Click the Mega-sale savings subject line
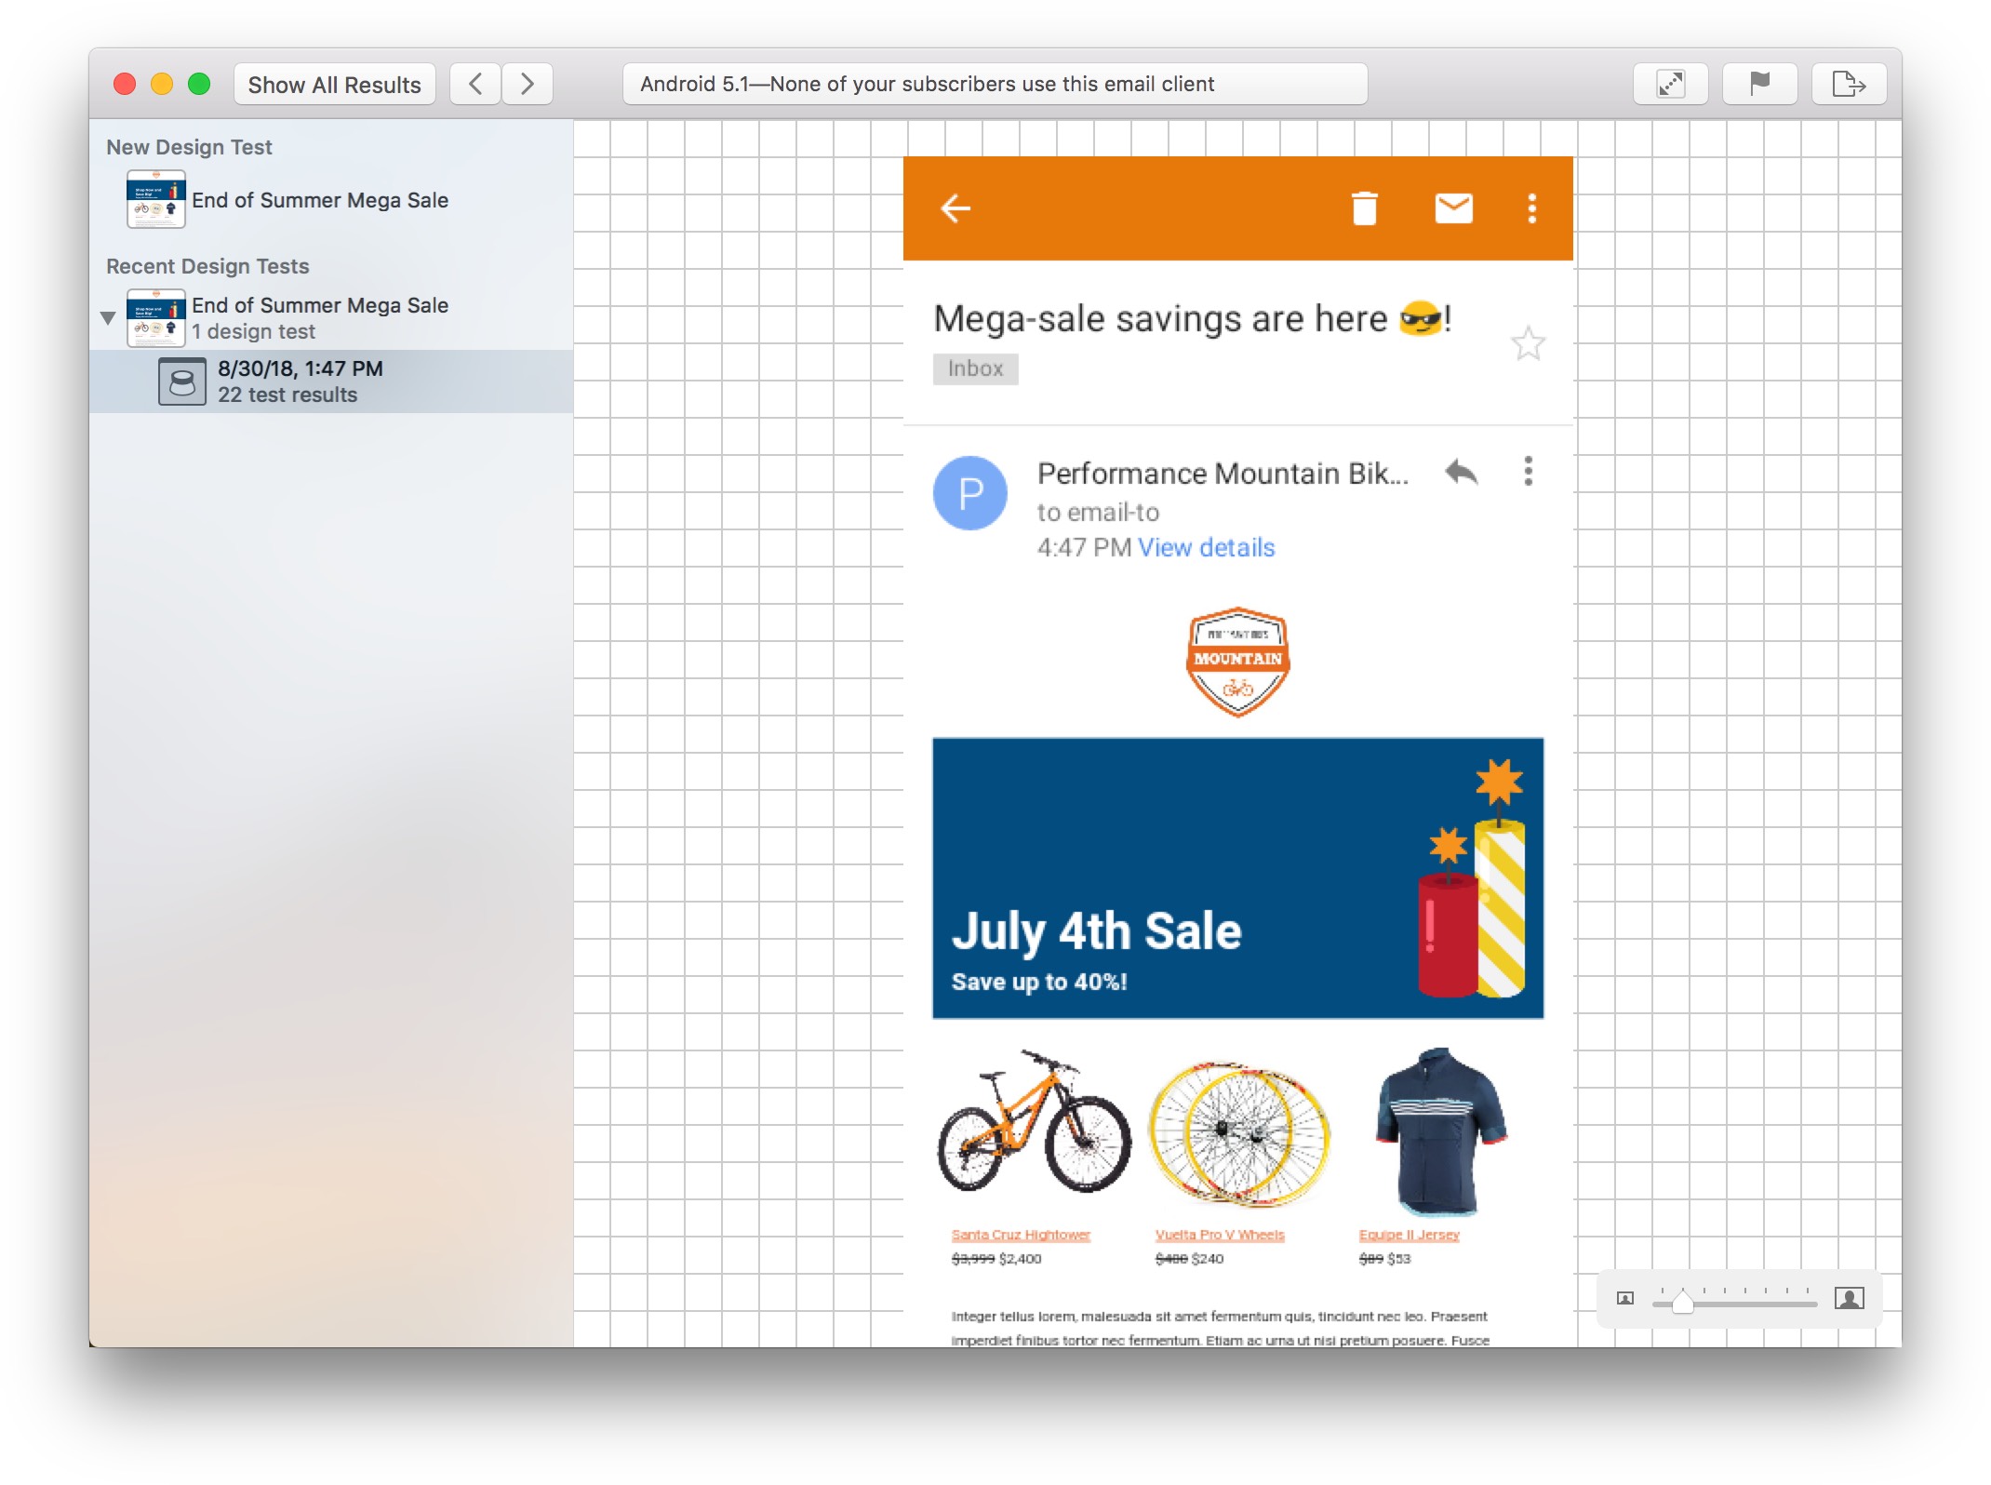The image size is (1991, 1485). [x=1192, y=319]
